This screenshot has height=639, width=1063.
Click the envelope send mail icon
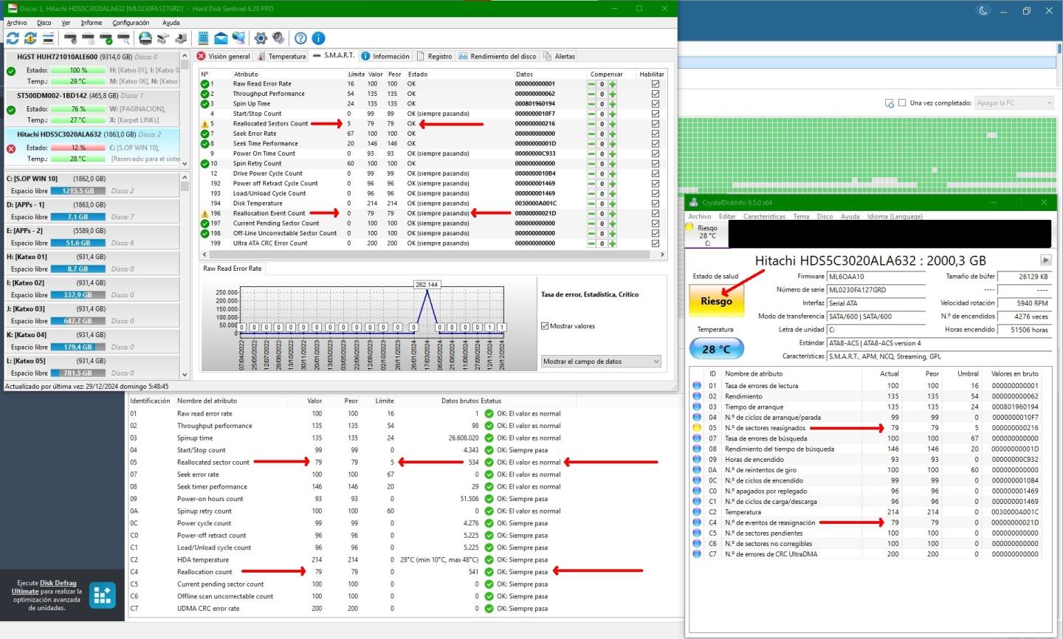[x=221, y=38]
